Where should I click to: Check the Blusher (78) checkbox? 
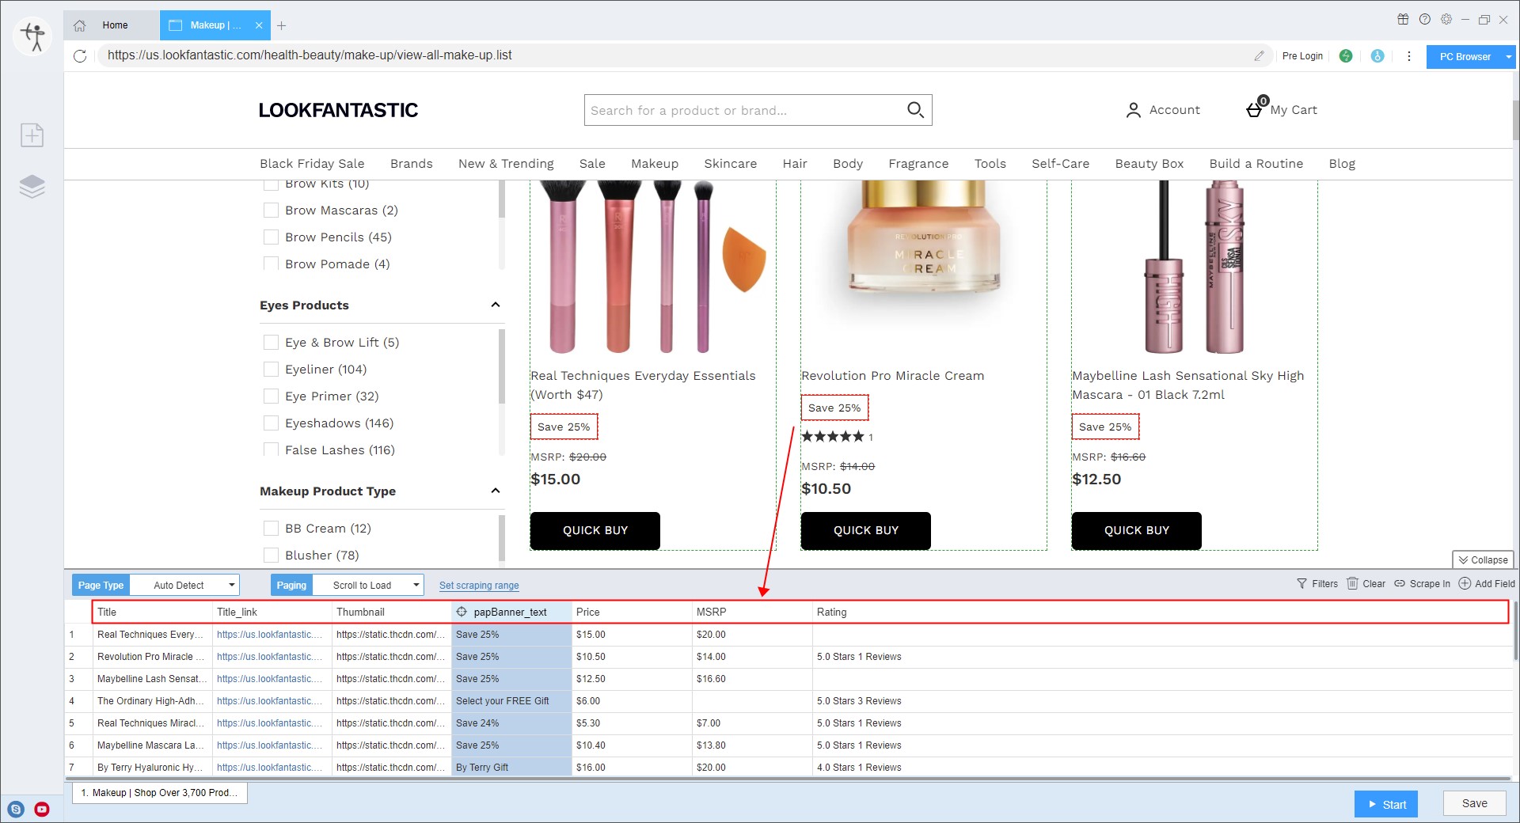[x=271, y=556]
